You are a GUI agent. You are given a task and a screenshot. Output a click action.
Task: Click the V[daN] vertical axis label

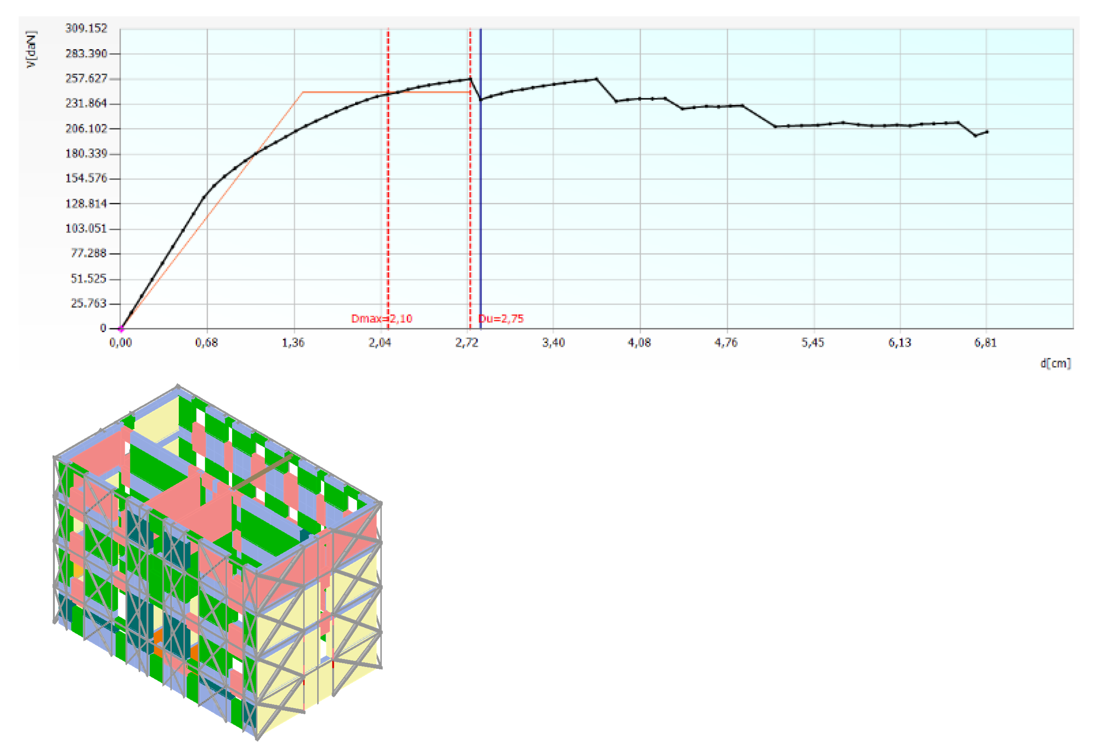tap(31, 49)
